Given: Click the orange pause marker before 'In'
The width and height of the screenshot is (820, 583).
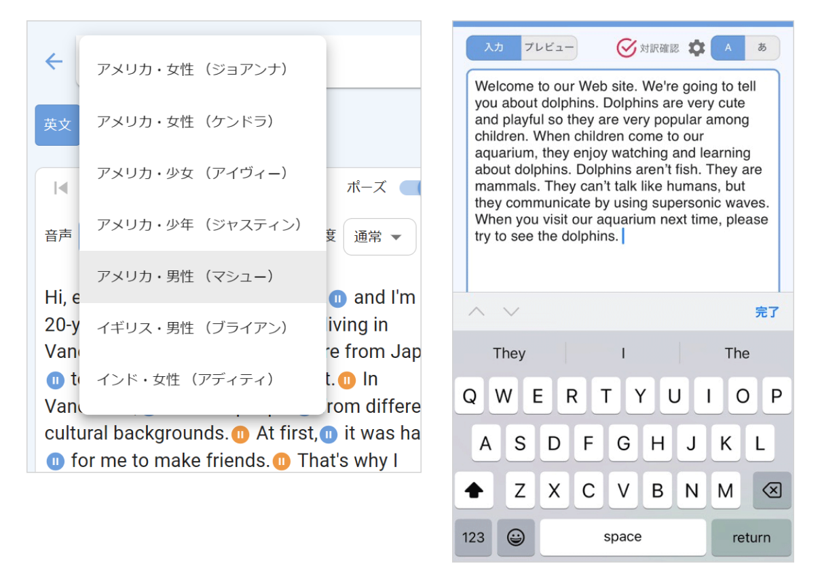Looking at the screenshot, I should pyautogui.click(x=347, y=380).
